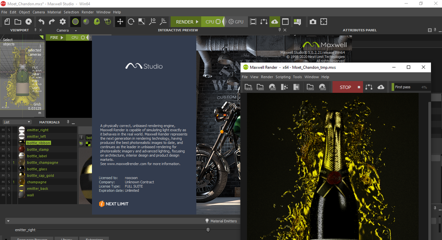
Task: Select the bottle_label material
Action: click(37, 156)
